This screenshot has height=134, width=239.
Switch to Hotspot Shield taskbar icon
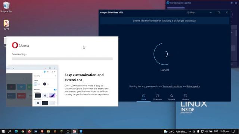(81, 131)
